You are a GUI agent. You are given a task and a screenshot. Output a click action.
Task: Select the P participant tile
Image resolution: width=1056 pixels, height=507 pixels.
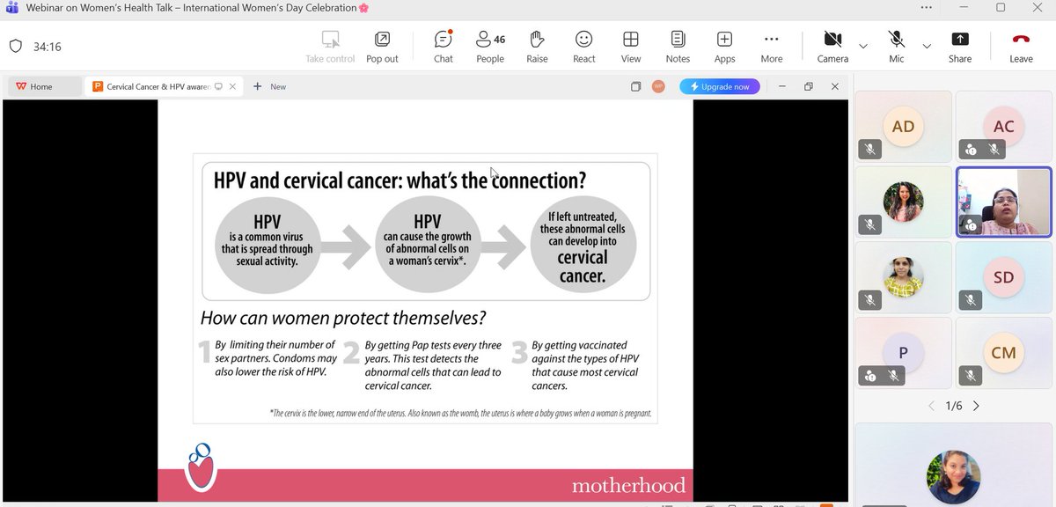(x=903, y=353)
